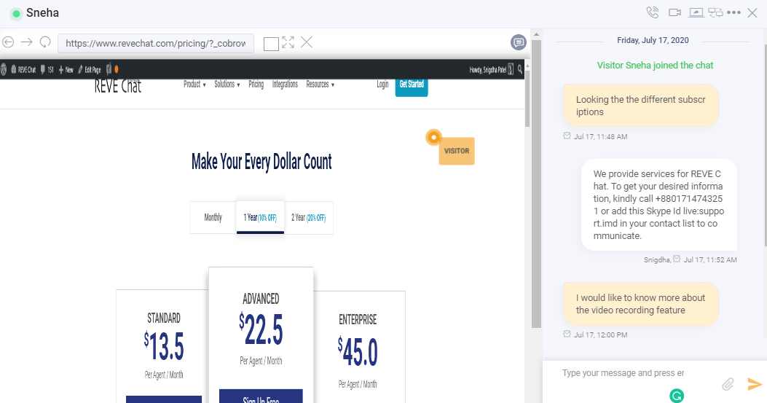
Task: Select the Monthly billing tab
Action: [x=213, y=217]
